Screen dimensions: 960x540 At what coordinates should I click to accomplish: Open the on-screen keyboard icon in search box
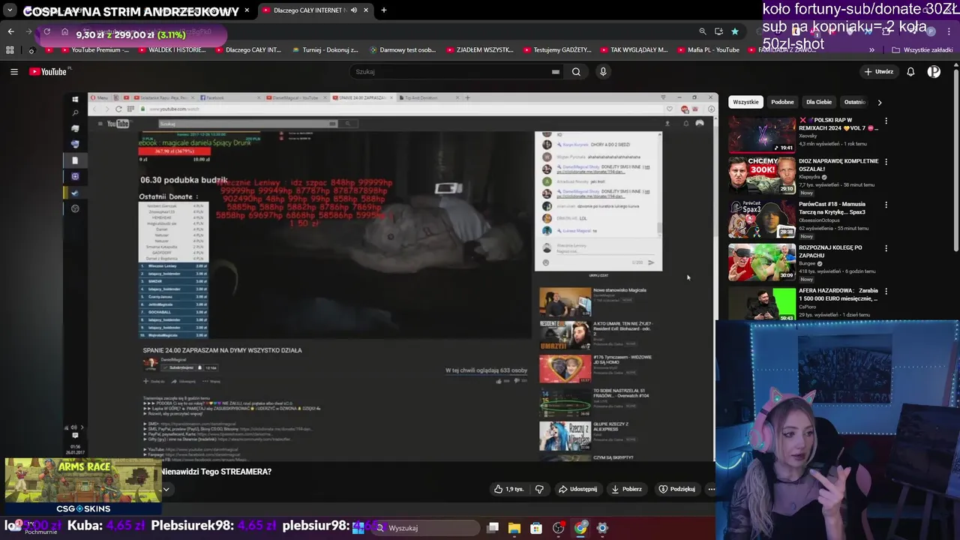point(556,72)
